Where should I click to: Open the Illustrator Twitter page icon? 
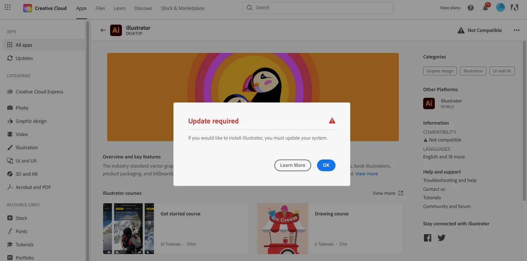point(442,238)
